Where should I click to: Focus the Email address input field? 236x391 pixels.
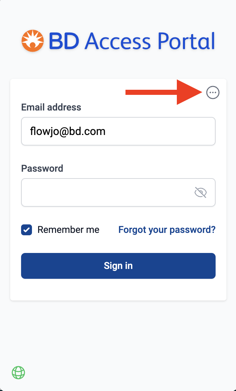[118, 131]
